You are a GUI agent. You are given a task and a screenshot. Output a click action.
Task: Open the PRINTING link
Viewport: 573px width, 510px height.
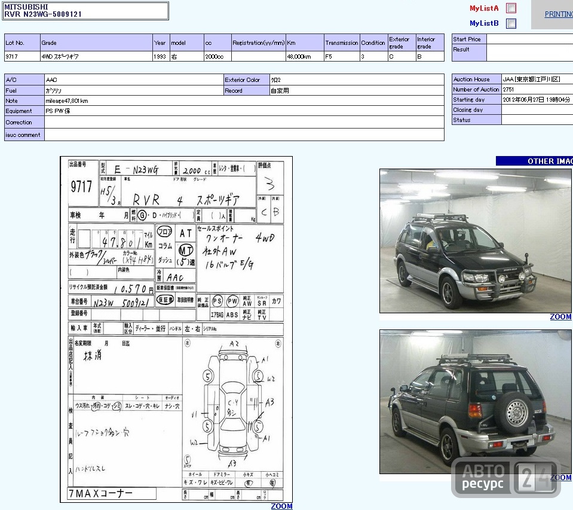point(559,14)
